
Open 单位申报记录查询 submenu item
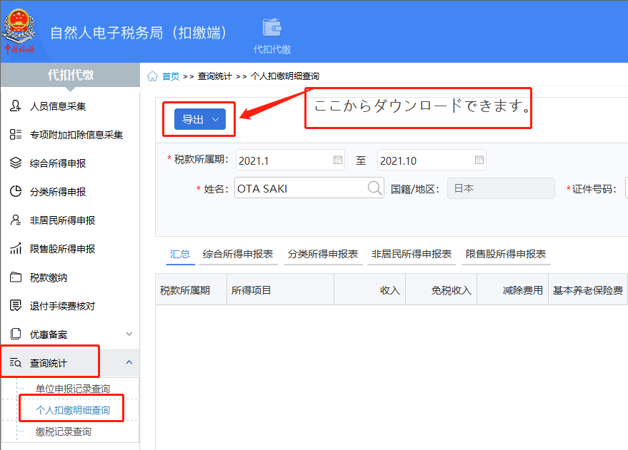[x=73, y=389]
